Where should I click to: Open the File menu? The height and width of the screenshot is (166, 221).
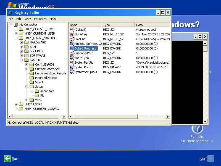[x=11, y=19]
